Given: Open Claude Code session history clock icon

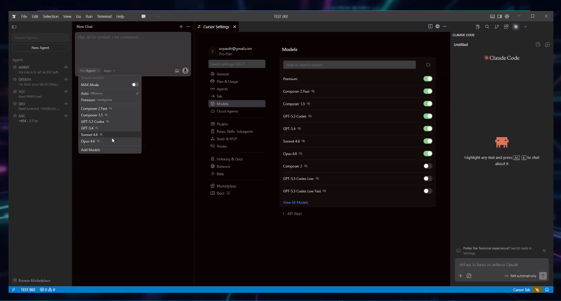Looking at the screenshot, I should pos(537,44).
